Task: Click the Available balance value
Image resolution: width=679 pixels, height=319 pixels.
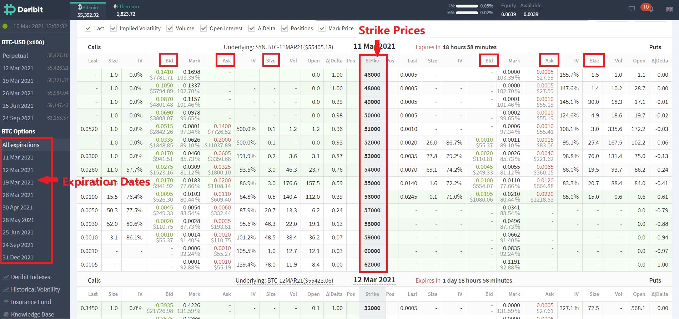Action: [x=531, y=14]
